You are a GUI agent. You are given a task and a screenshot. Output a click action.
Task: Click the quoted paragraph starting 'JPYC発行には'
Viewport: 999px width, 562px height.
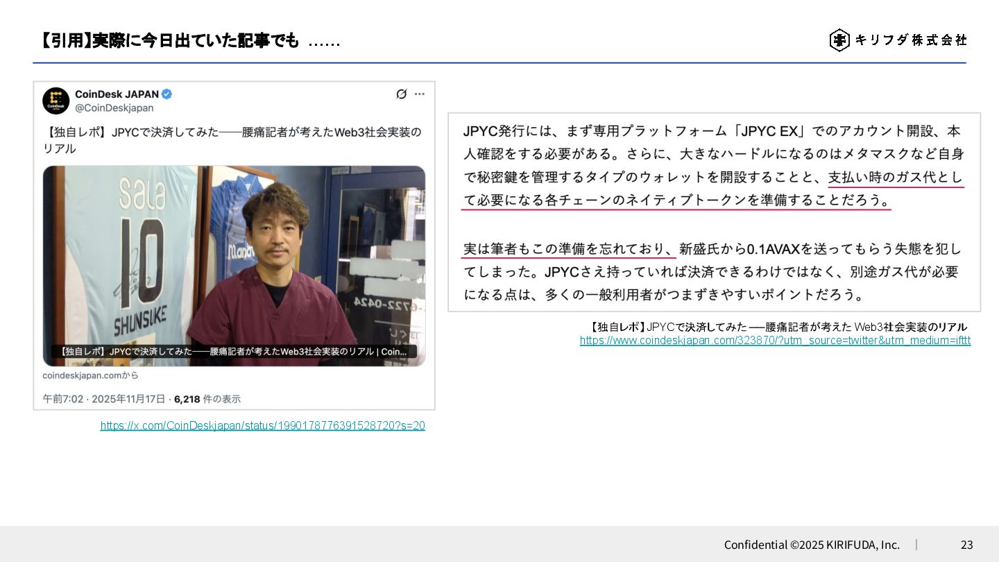(713, 165)
